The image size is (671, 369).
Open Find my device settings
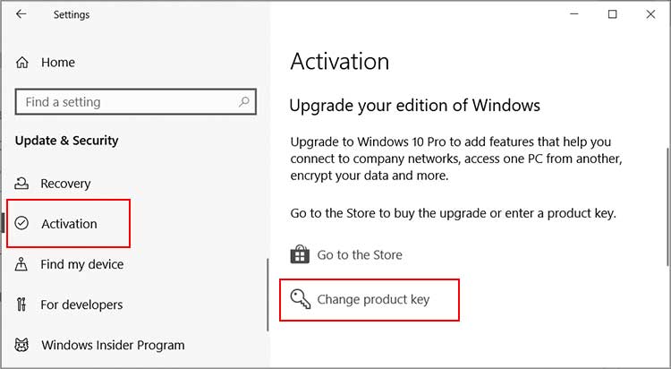point(82,264)
